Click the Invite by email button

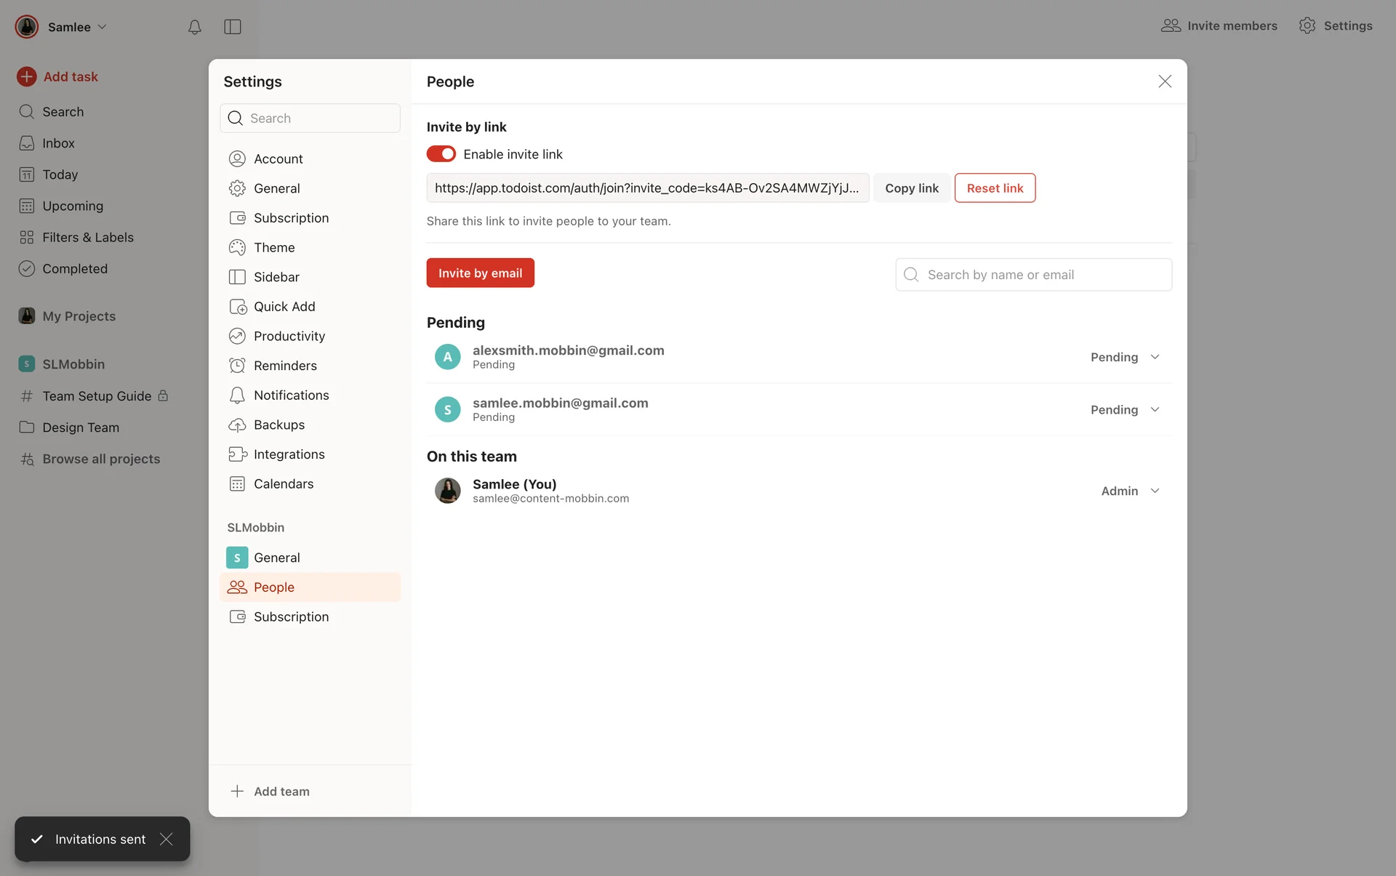point(480,273)
